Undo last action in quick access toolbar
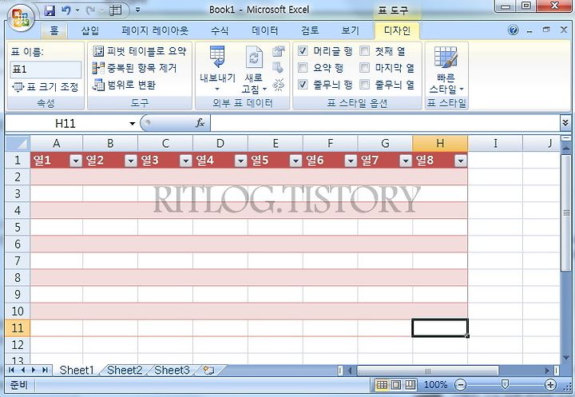575x397 pixels. pyautogui.click(x=66, y=10)
